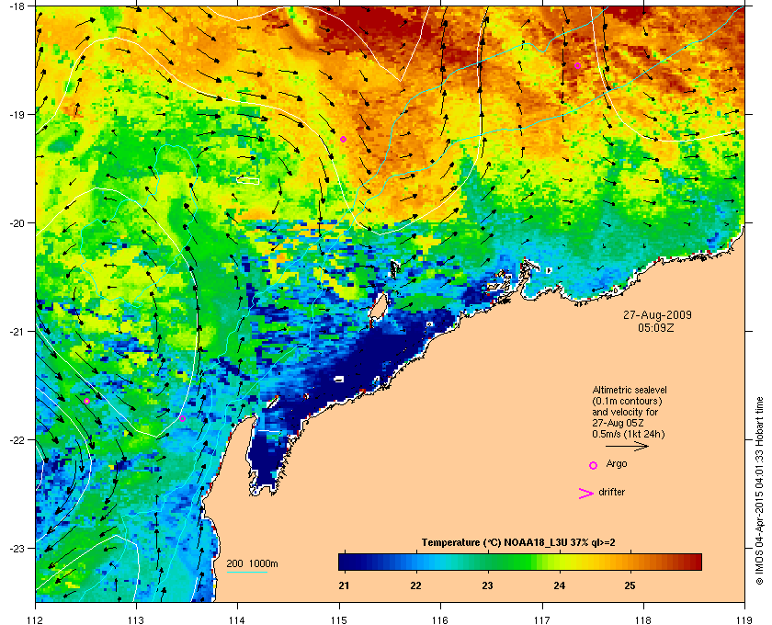This screenshot has height=625, width=772.
Task: Click the color bar tick label 22
Action: [x=416, y=586]
